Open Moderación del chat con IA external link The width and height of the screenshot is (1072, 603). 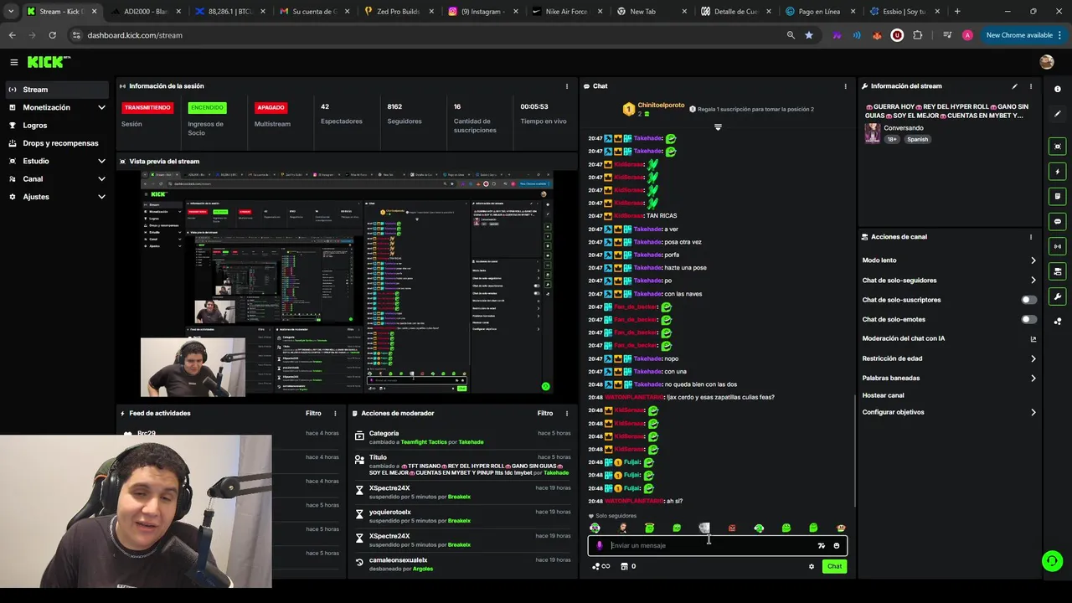pos(1033,339)
